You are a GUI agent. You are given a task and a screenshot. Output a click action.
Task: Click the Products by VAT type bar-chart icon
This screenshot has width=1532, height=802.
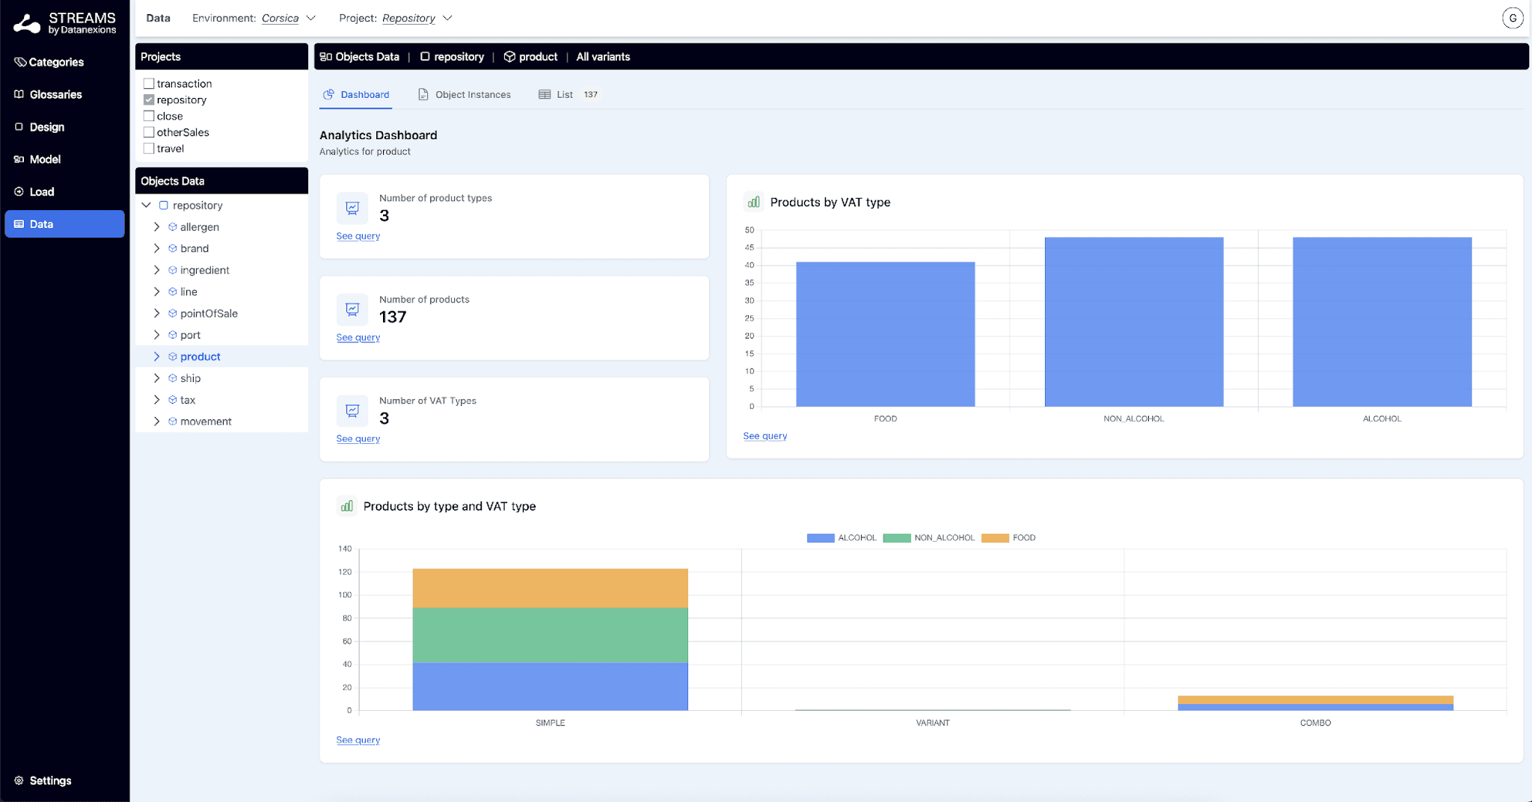click(754, 202)
